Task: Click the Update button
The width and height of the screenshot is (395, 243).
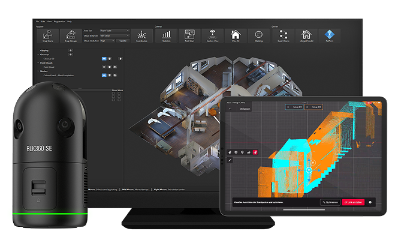Action: coord(123,41)
